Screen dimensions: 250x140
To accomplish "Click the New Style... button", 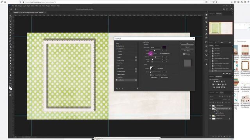I will click(187, 51).
